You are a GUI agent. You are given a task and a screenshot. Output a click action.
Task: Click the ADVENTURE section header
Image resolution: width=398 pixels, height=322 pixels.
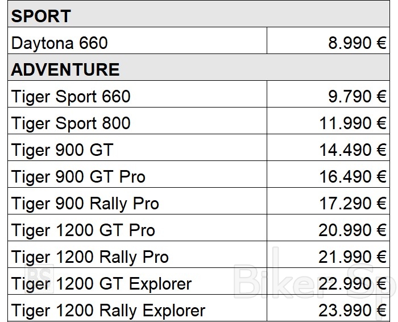[x=65, y=69]
